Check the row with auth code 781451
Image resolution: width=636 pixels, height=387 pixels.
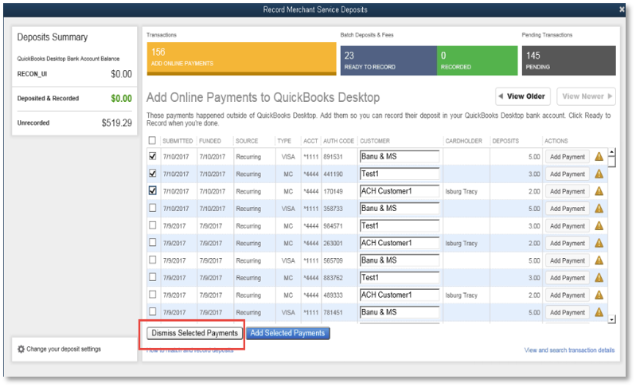point(153,311)
